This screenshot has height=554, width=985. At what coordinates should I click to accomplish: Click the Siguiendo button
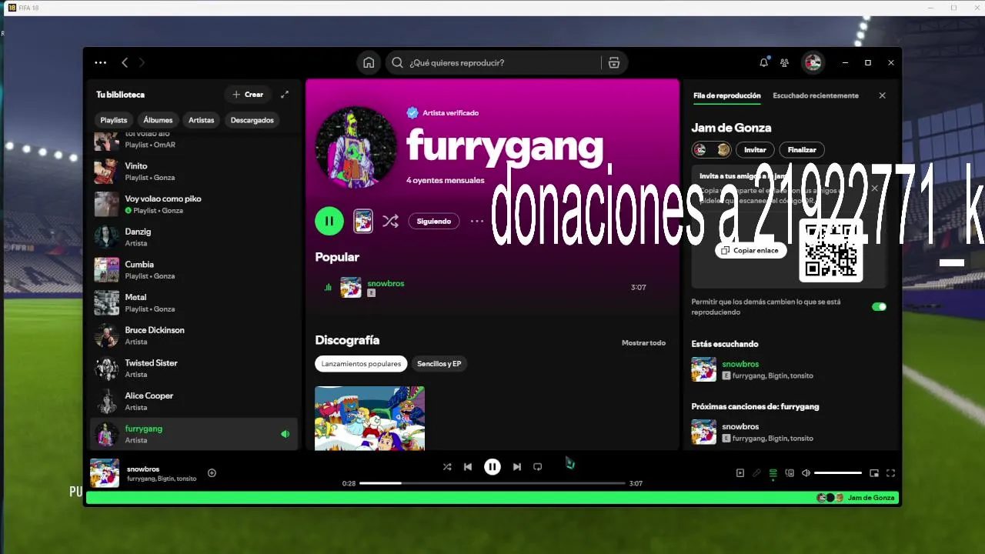[434, 221]
